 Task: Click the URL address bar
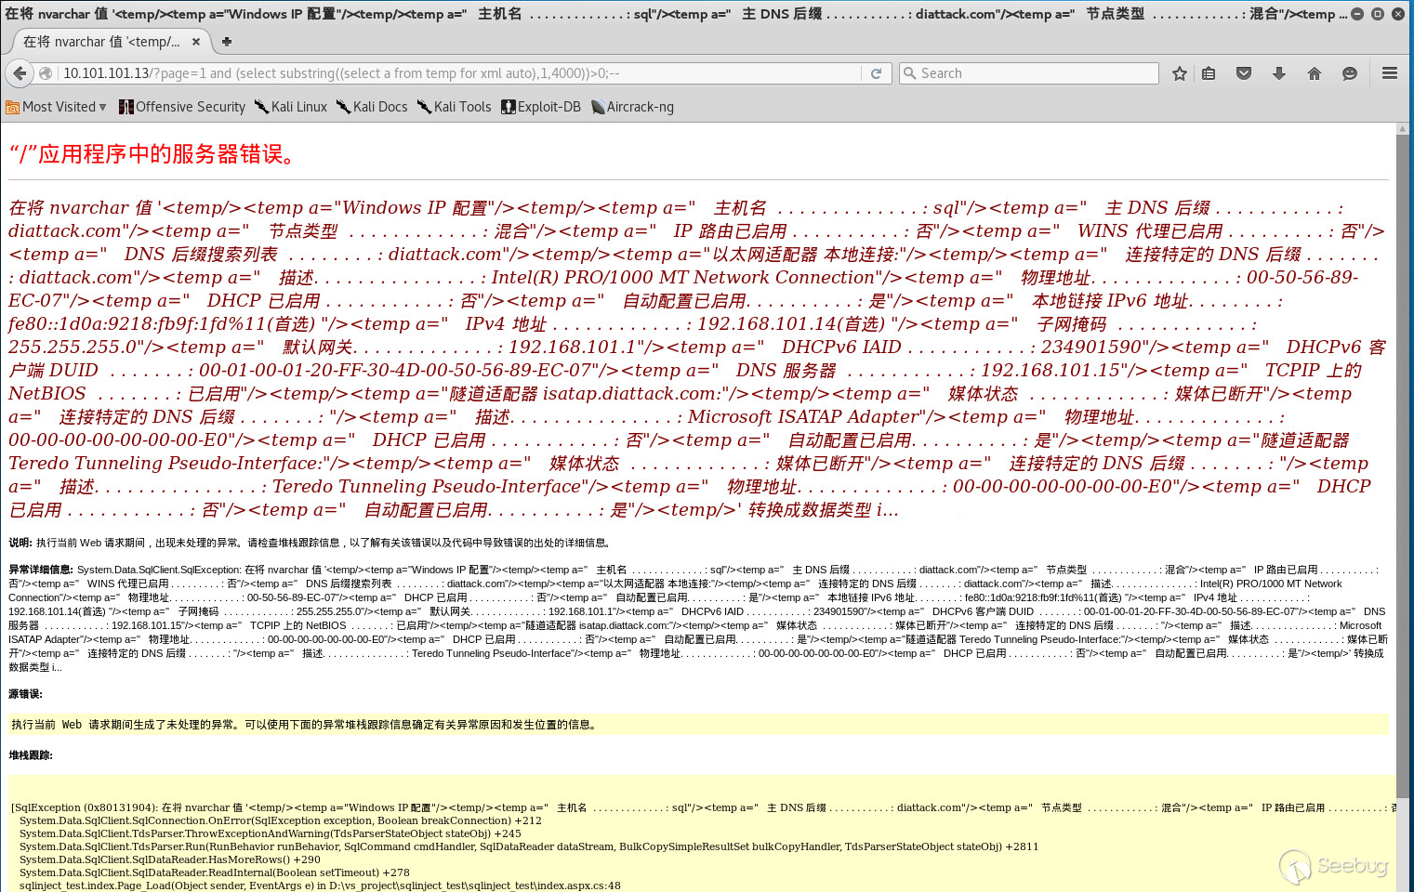click(x=460, y=73)
